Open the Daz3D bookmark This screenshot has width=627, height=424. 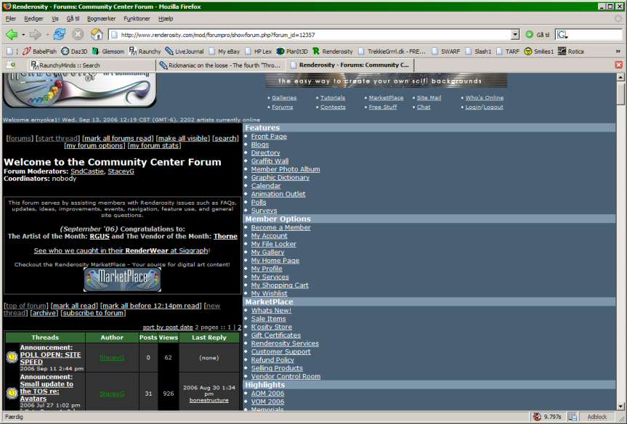(74, 51)
